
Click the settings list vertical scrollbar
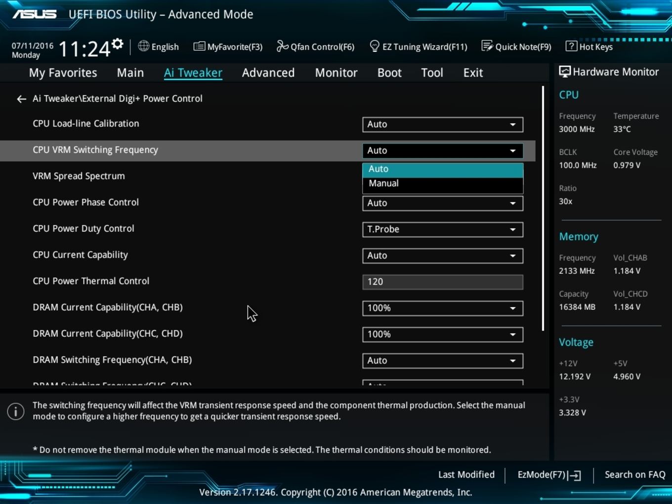(x=543, y=209)
